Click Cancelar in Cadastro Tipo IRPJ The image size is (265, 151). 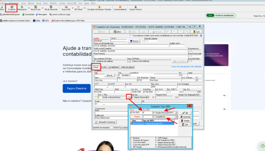pos(185,117)
